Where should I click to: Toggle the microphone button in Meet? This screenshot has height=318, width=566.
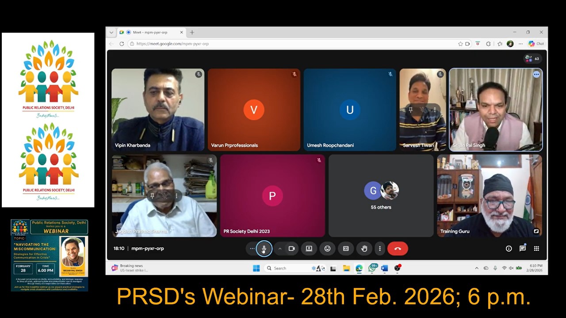[x=264, y=249]
